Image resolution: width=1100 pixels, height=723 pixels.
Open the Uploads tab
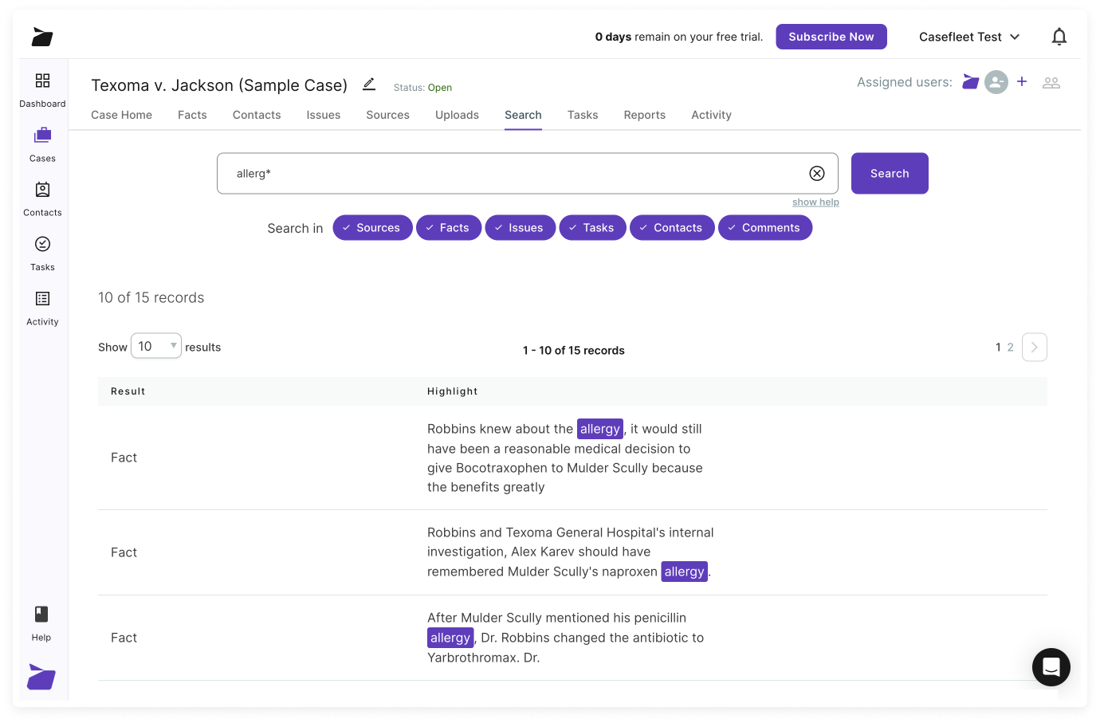457,115
